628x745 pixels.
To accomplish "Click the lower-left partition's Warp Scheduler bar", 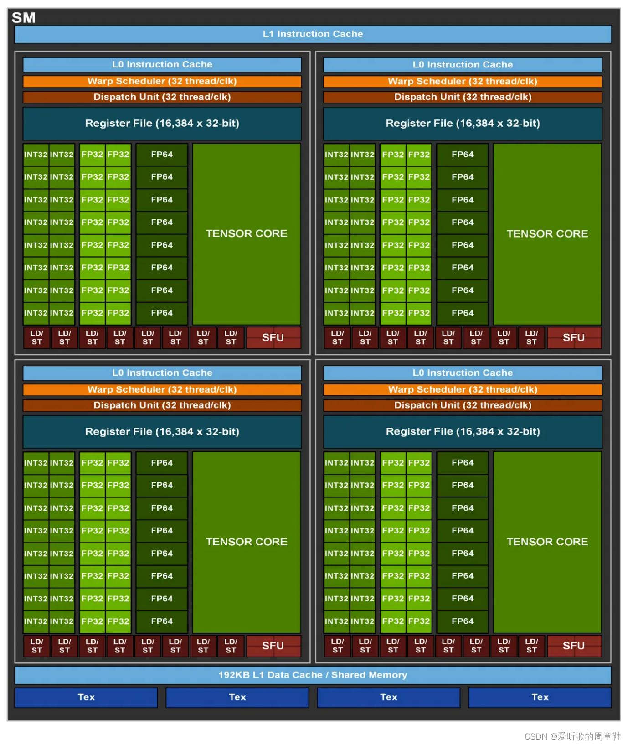I will click(x=162, y=390).
